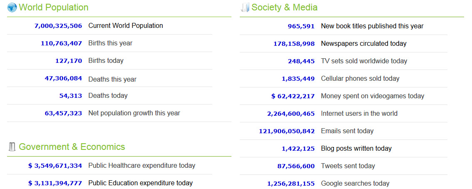Select Cellular phones sold today label
This screenshot has height=189, width=472.
[x=360, y=79]
